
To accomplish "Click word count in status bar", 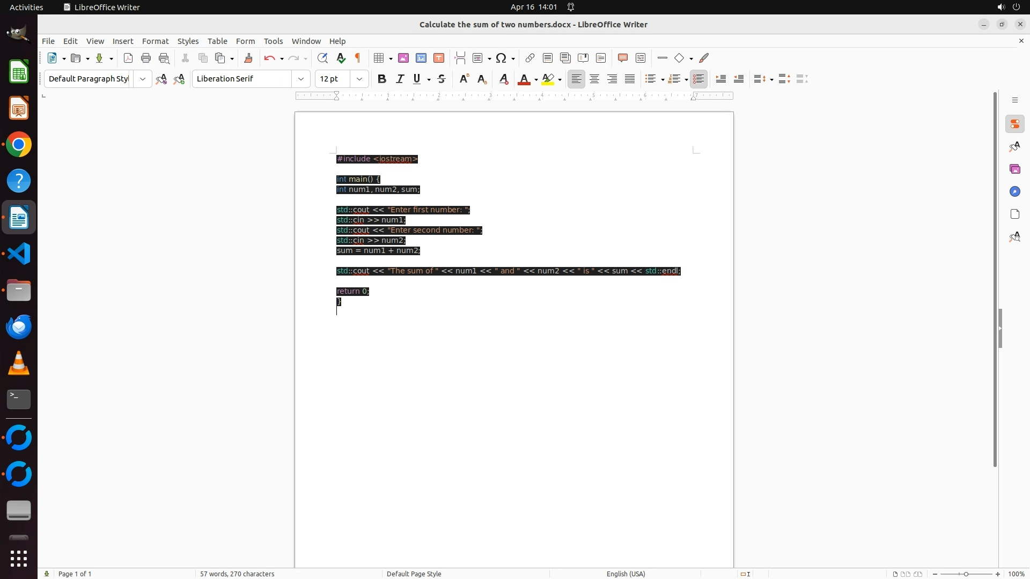I will click(x=237, y=574).
